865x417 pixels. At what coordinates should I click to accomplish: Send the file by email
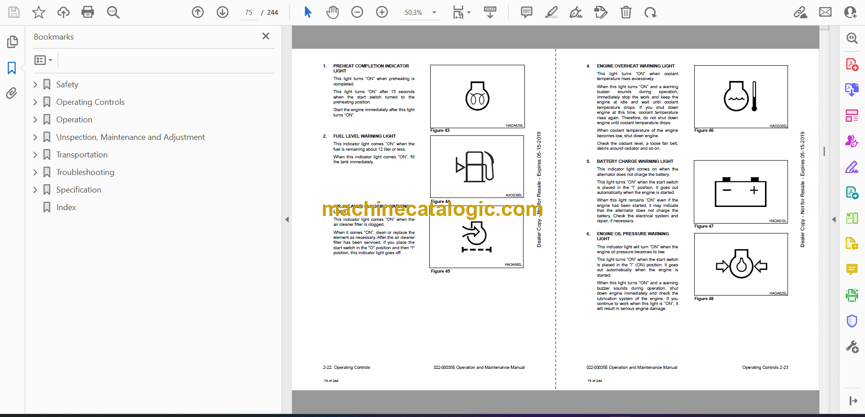(825, 12)
